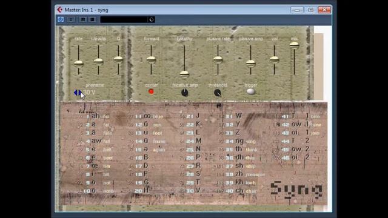Click the Syng logo
The width and height of the screenshot is (388, 218).
[296, 190]
